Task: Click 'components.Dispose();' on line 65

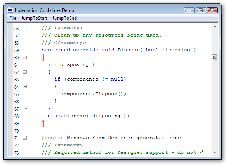Action: point(93,94)
